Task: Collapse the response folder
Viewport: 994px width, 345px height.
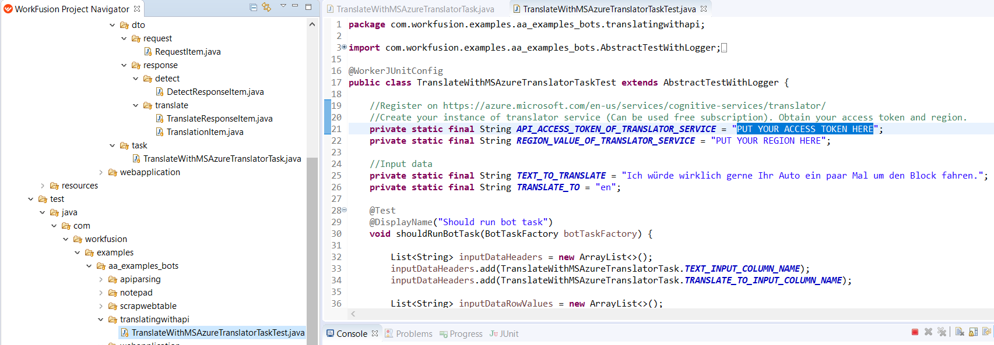Action: [124, 65]
